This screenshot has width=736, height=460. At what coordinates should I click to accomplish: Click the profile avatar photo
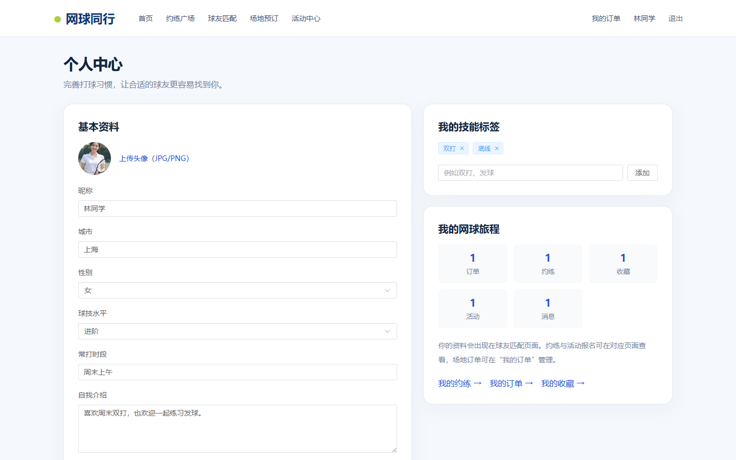pos(95,158)
